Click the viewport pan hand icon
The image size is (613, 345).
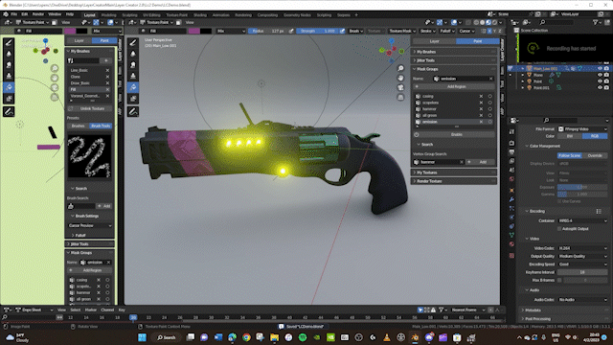[x=400, y=78]
